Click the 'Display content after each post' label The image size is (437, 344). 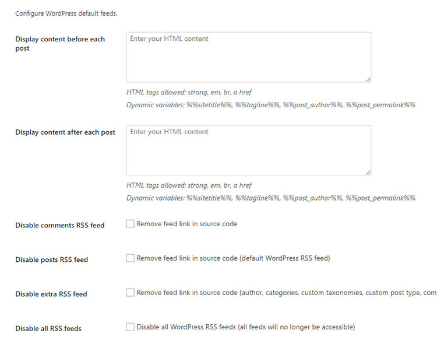click(65, 132)
